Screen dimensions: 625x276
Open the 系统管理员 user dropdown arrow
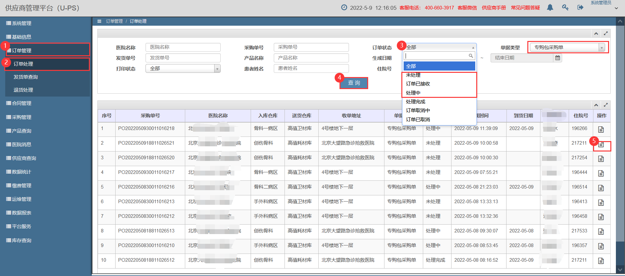616,8
